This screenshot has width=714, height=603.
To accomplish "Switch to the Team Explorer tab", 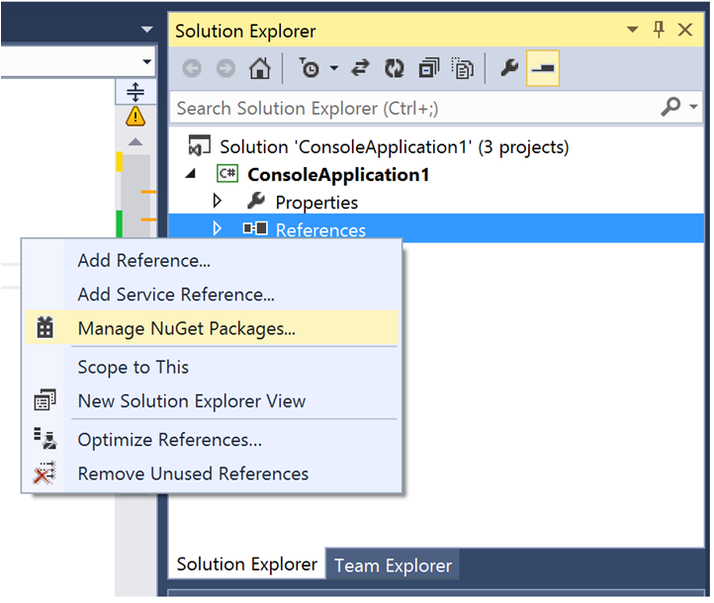I will 393,565.
